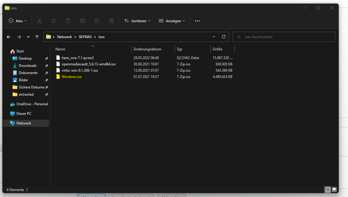Switch to large thumbnails view icon

point(334,190)
